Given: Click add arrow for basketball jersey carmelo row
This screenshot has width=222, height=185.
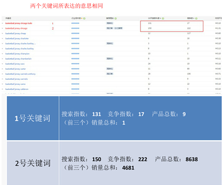Looking at the screenshot, I should pos(2,79).
